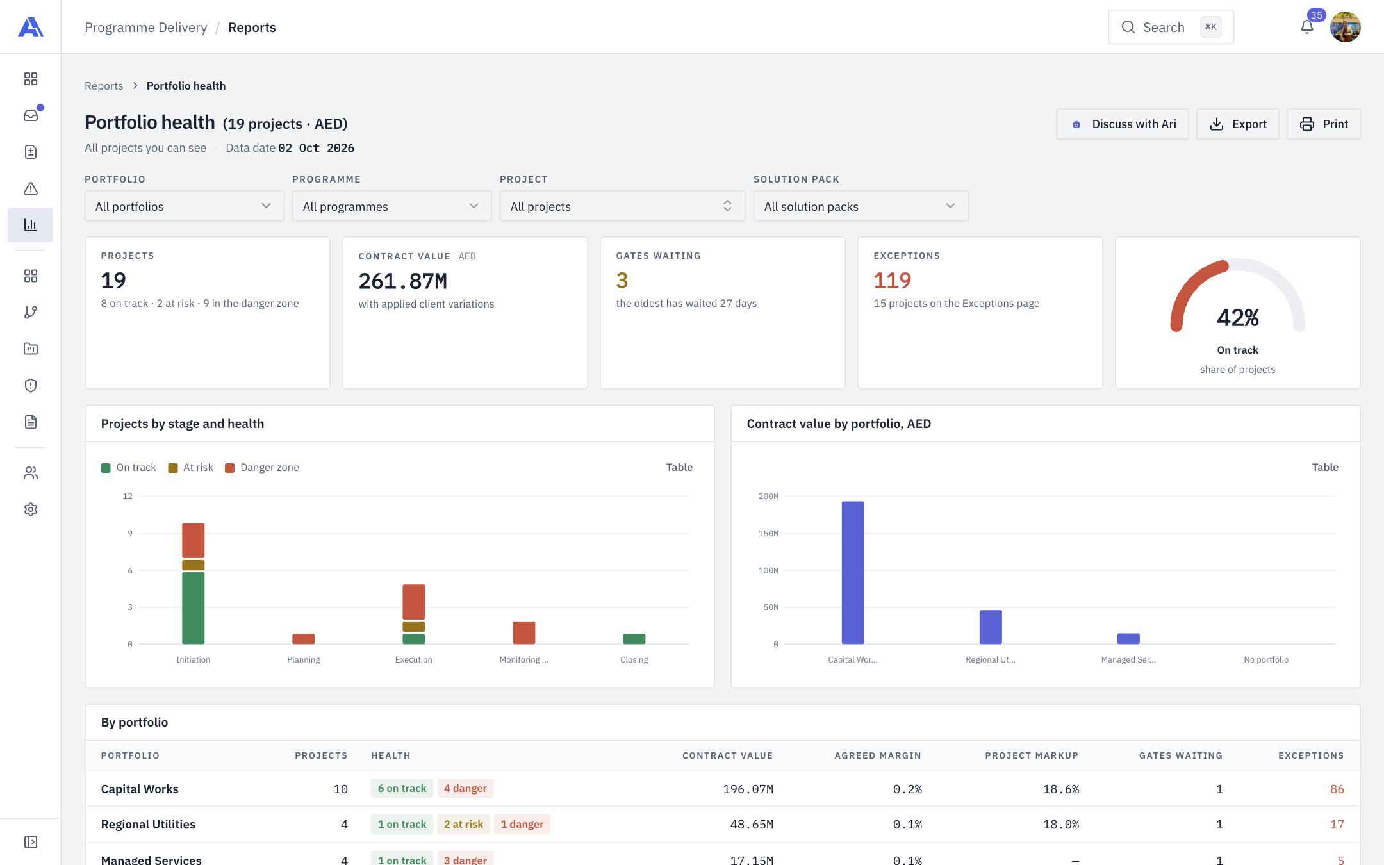Open the Capital Works portfolio row
Screen dimensions: 1384x865
click(723, 789)
